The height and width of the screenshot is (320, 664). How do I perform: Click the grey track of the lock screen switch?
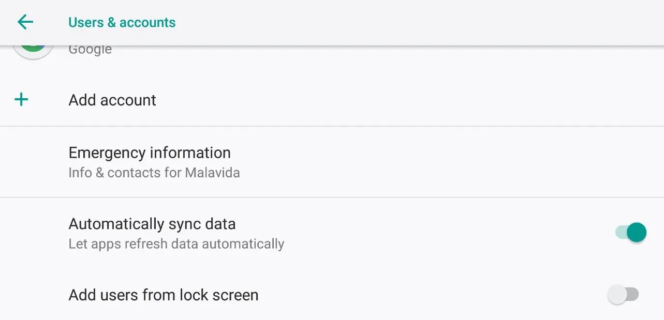pos(633,295)
